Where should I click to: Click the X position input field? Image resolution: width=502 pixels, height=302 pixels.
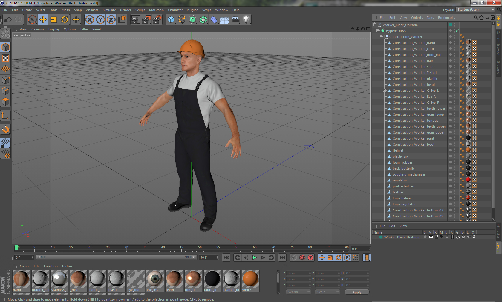click(299, 273)
